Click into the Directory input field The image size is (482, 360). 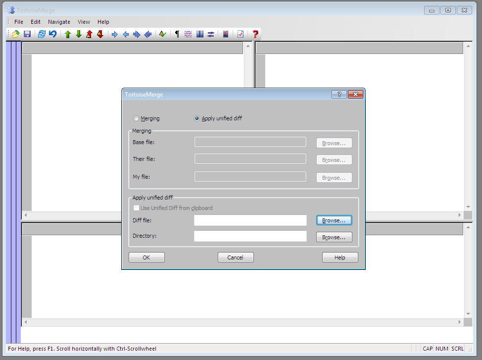[250, 236]
